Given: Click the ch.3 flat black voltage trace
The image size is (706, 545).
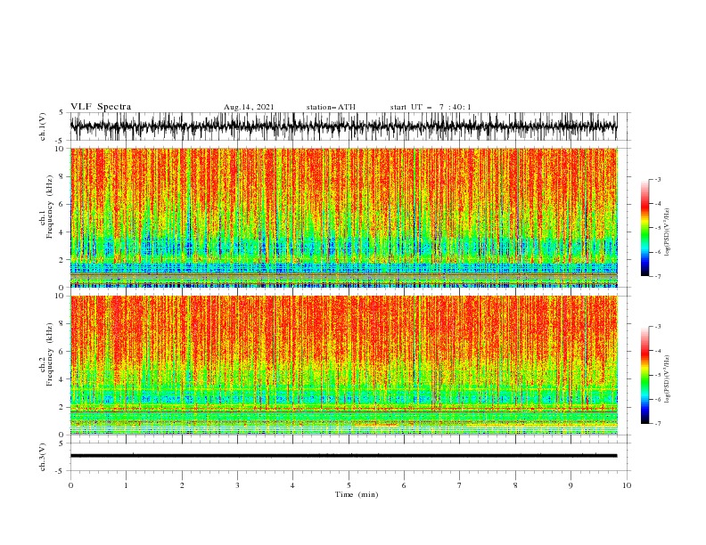Looking at the screenshot, I should [344, 456].
